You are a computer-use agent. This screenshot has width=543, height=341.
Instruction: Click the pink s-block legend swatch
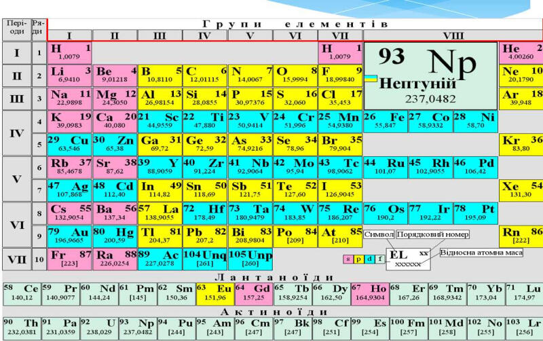[x=348, y=259]
